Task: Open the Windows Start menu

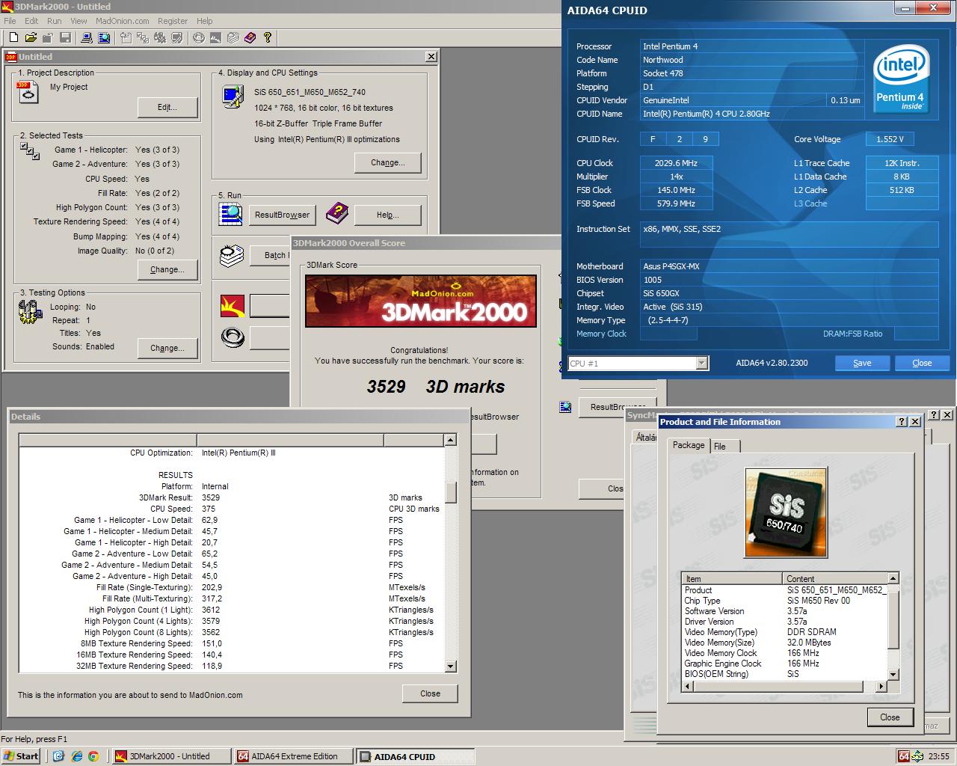Action: tap(21, 756)
